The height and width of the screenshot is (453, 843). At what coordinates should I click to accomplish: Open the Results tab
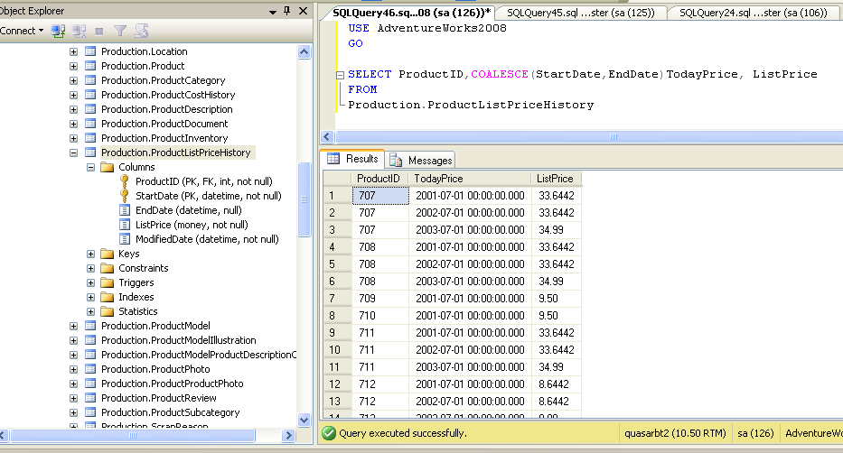[x=352, y=159]
